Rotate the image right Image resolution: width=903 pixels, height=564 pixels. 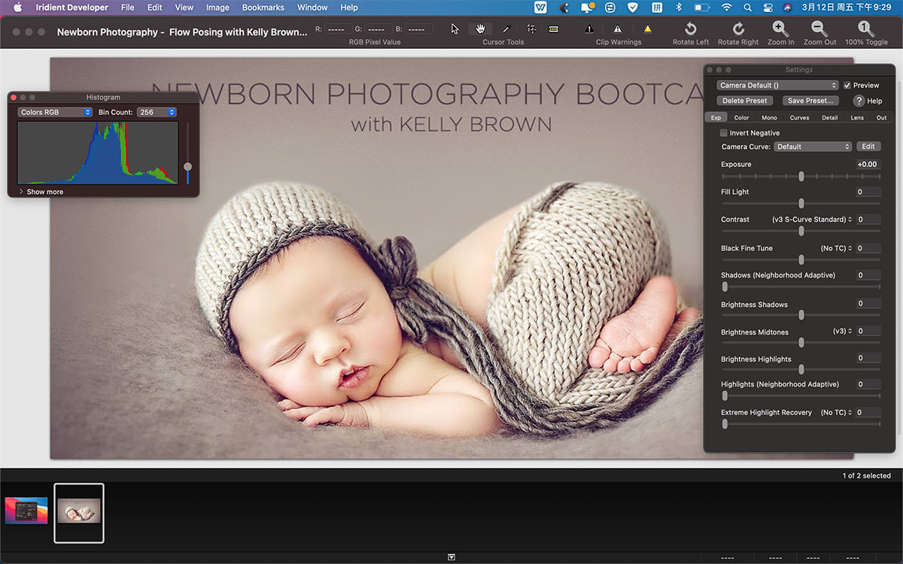pyautogui.click(x=738, y=29)
